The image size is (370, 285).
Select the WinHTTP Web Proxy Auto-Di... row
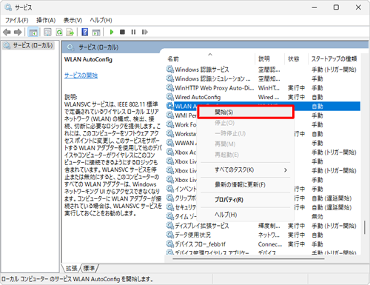click(263, 88)
